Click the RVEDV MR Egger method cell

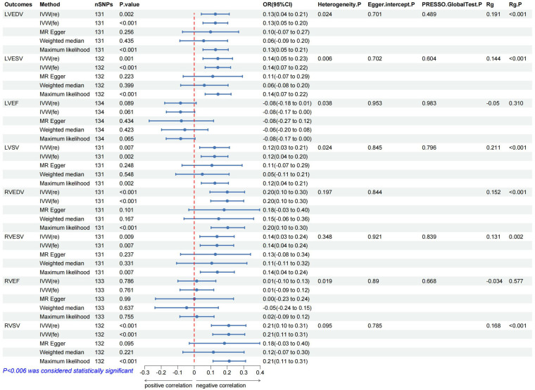click(53, 210)
